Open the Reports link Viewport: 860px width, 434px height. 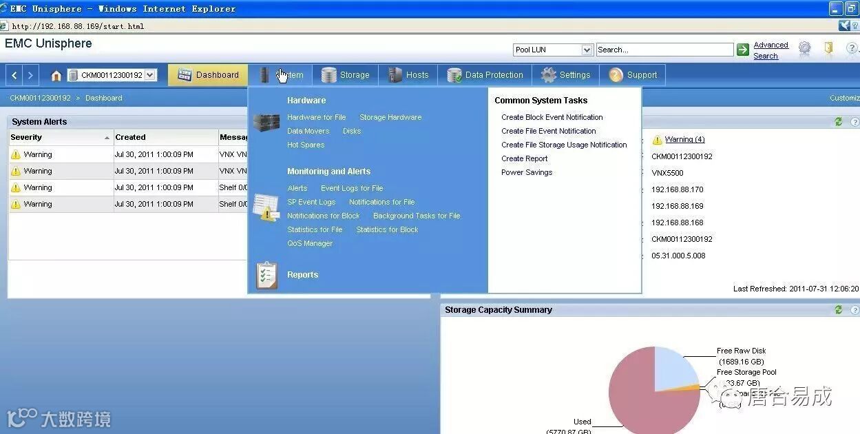pyautogui.click(x=302, y=275)
